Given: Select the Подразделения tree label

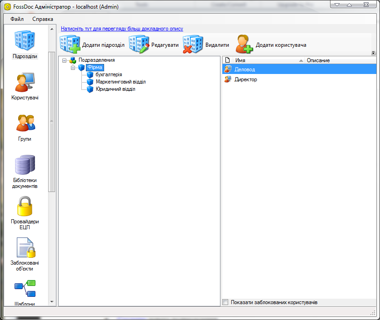Looking at the screenshot, I should (97, 60).
